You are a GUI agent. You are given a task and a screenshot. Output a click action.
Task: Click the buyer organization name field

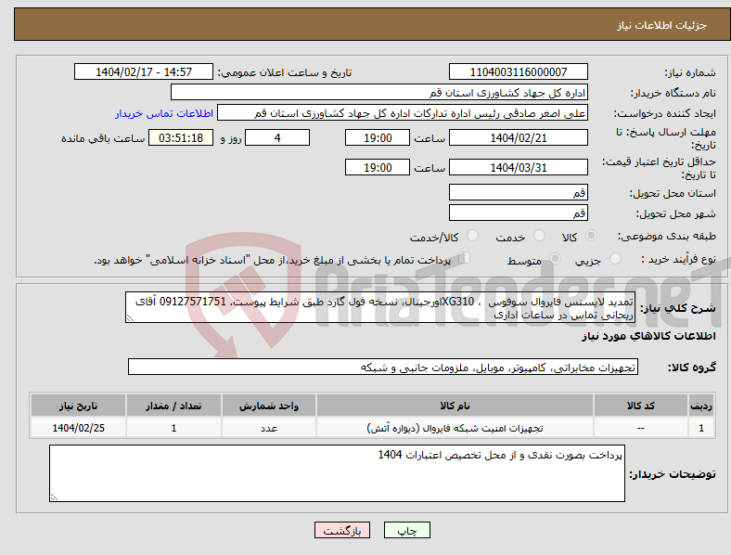[x=379, y=92]
